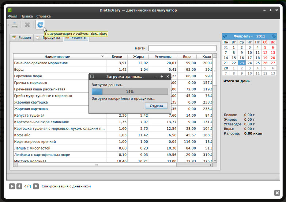The width and height of the screenshot is (286, 202).
Task: Open the Файл menu
Action: (x=12, y=16)
